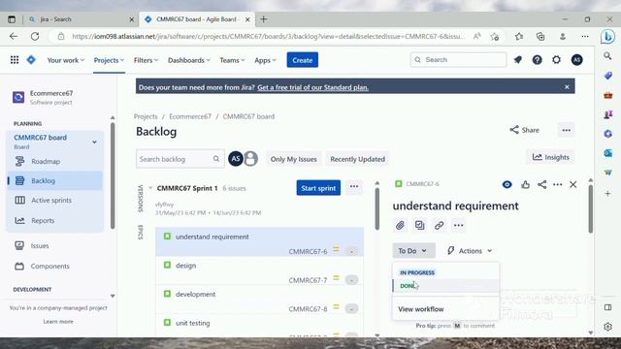Click browser back arrow

click(x=14, y=37)
